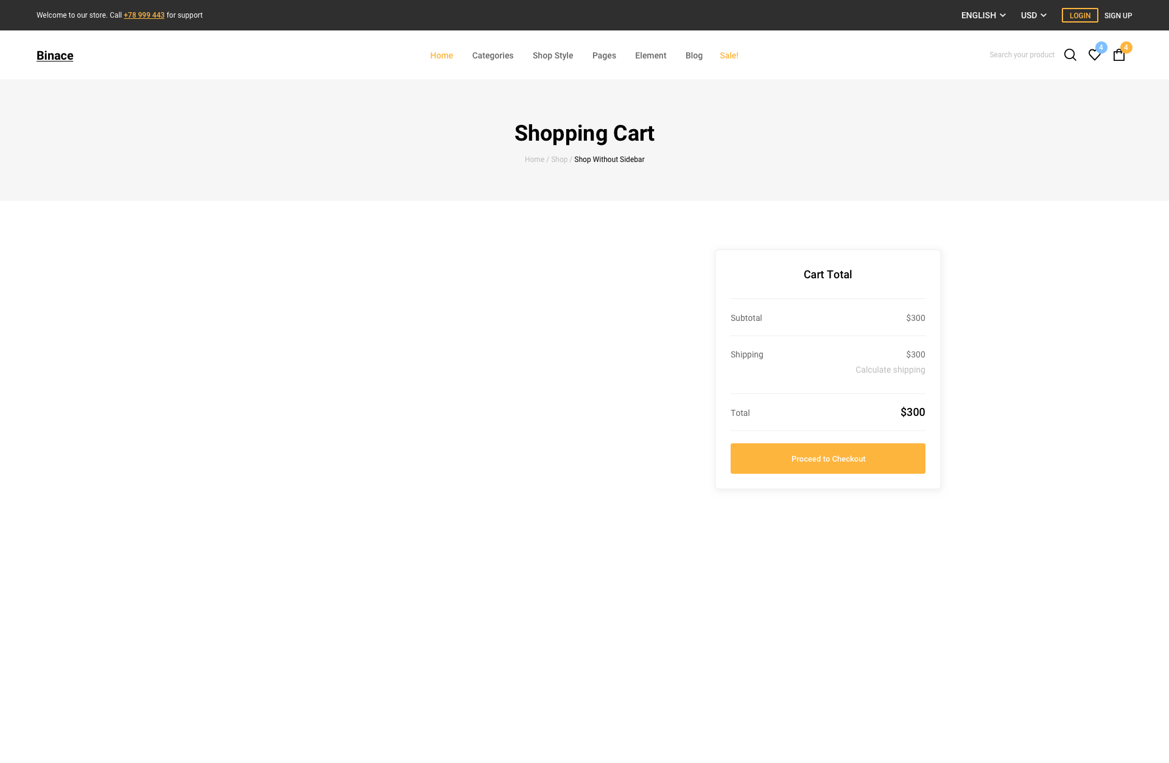The width and height of the screenshot is (1169, 763).
Task: Go to the Blog page
Action: tap(693, 55)
